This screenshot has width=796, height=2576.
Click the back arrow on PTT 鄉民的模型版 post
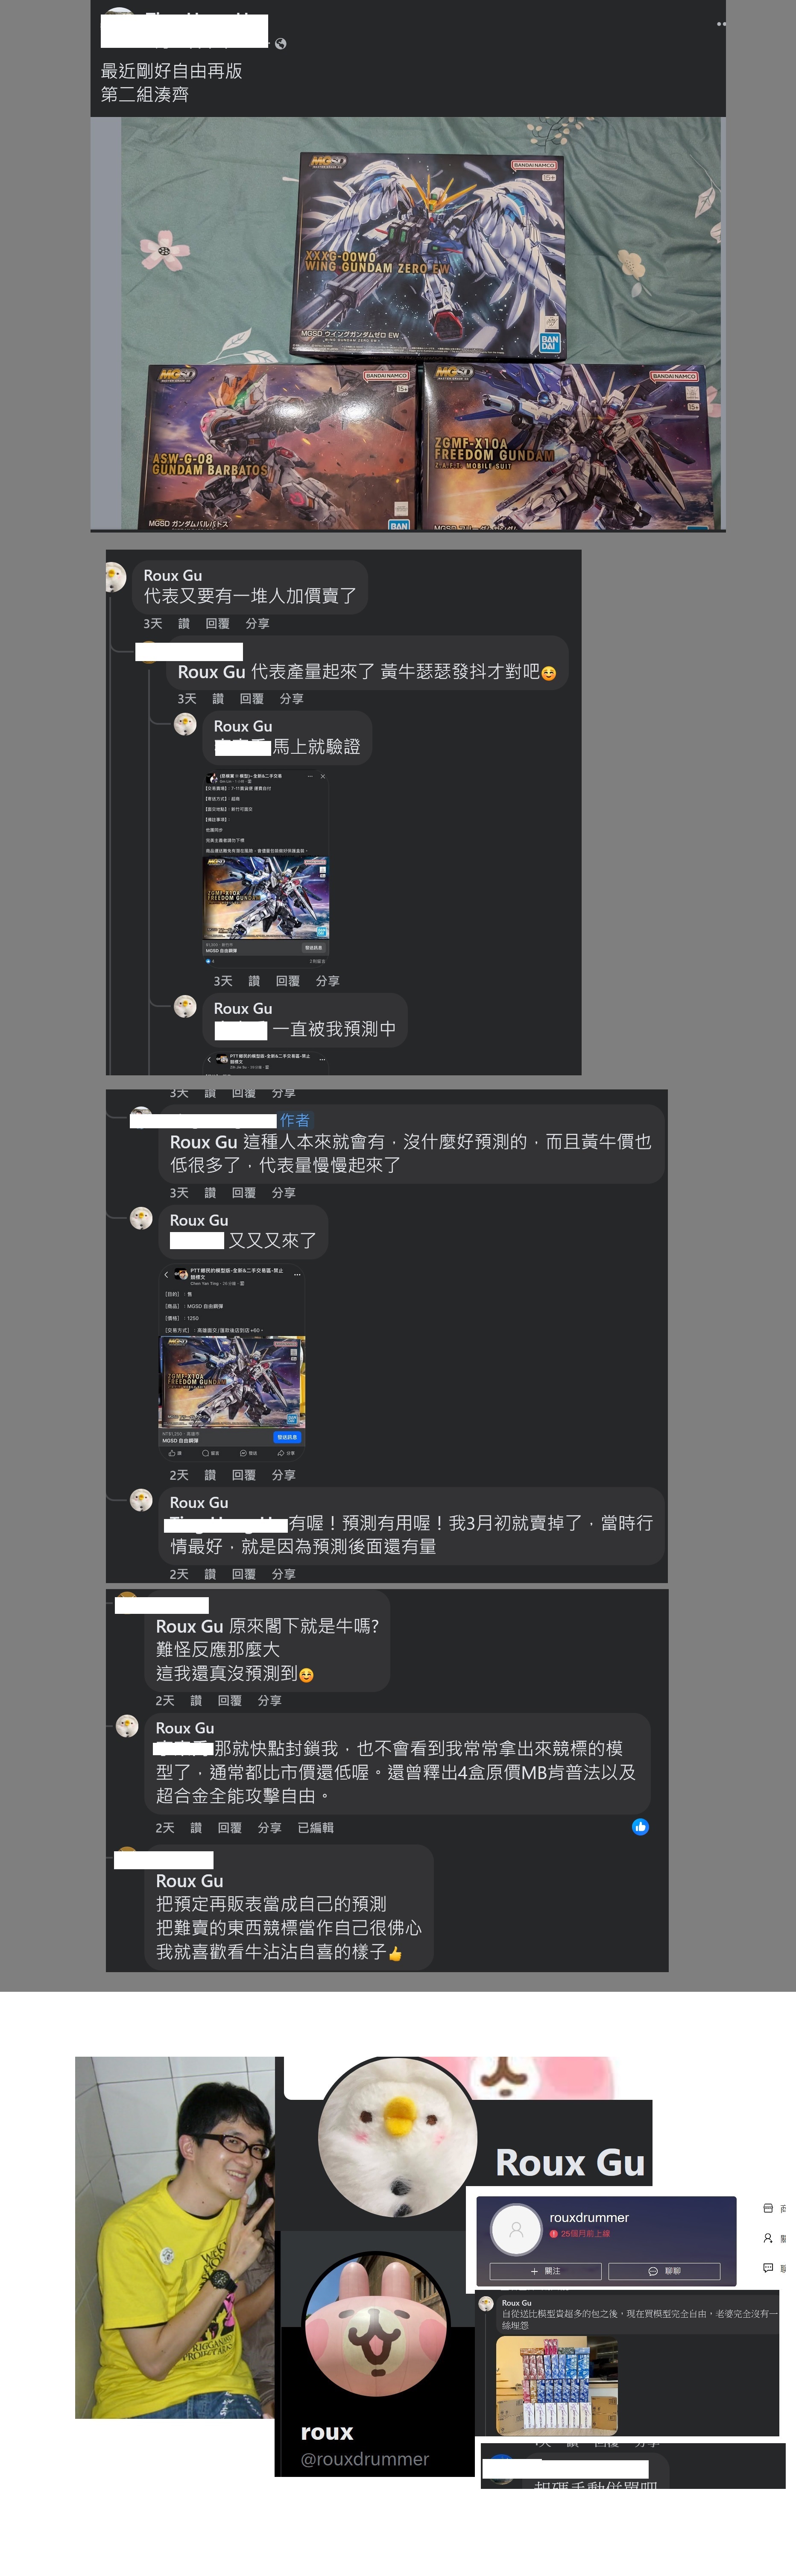pyautogui.click(x=166, y=1275)
